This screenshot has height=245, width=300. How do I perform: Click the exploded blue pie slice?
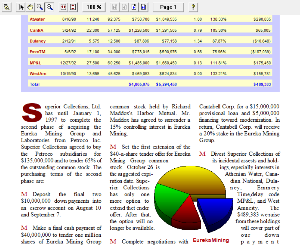tap(216, 211)
